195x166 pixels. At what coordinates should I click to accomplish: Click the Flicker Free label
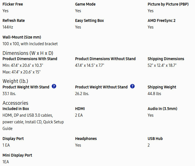(x=13, y=4)
